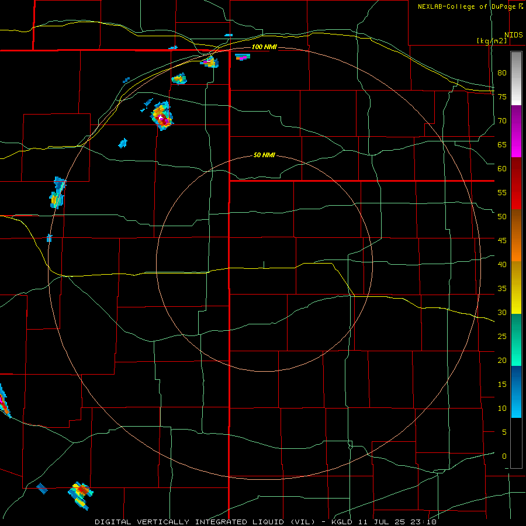Click the 0 value on the color scale

click(x=504, y=456)
